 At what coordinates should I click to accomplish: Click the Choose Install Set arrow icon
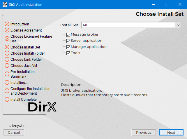tap(7, 47)
